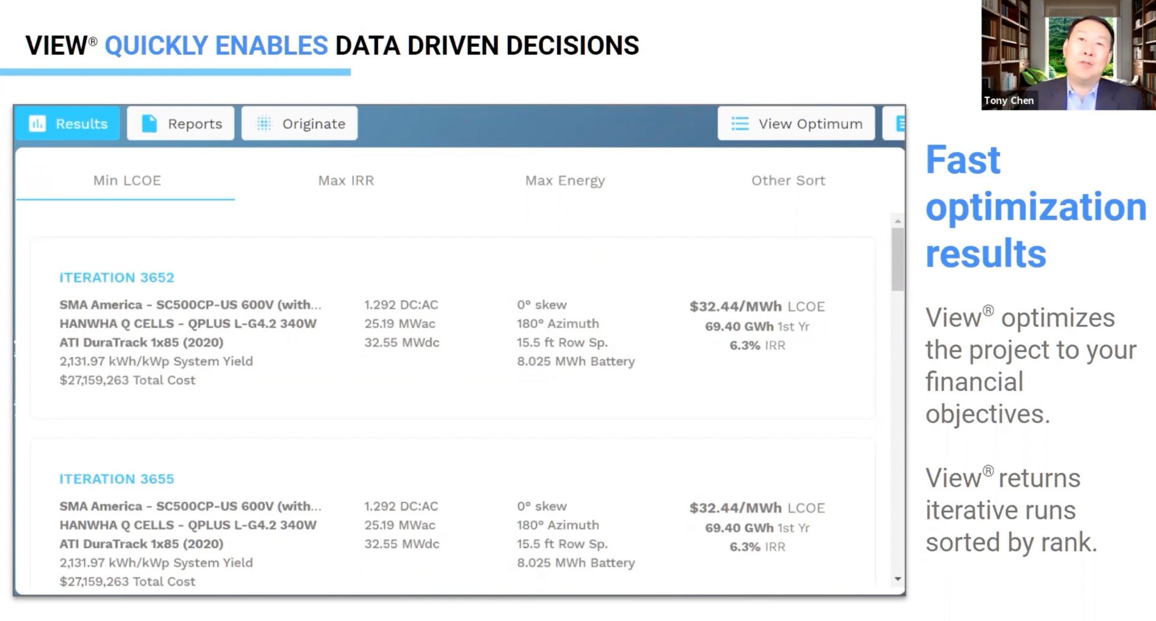Click the document icon beside Reports
The image size is (1156, 621).
pyautogui.click(x=149, y=123)
